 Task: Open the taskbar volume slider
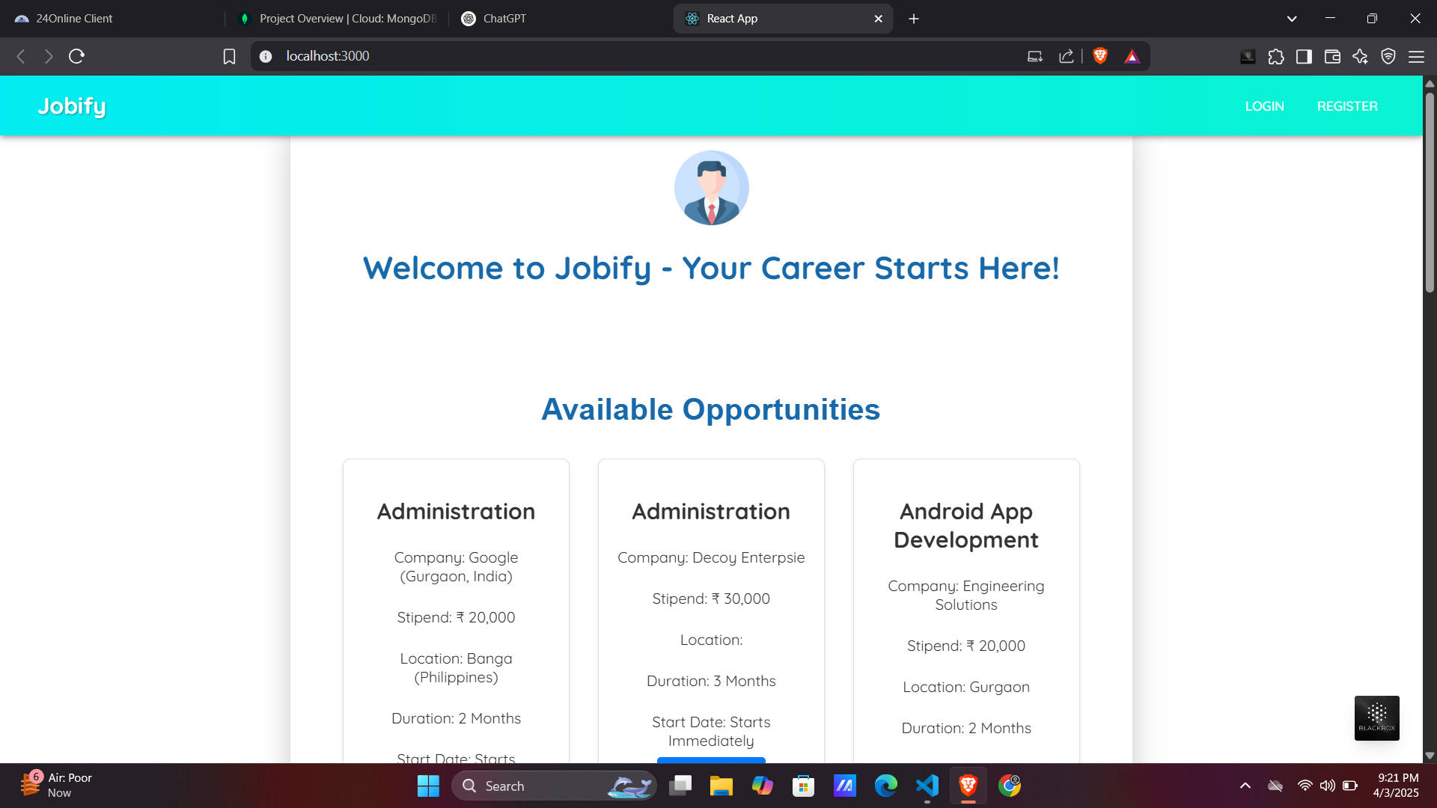(x=1327, y=786)
